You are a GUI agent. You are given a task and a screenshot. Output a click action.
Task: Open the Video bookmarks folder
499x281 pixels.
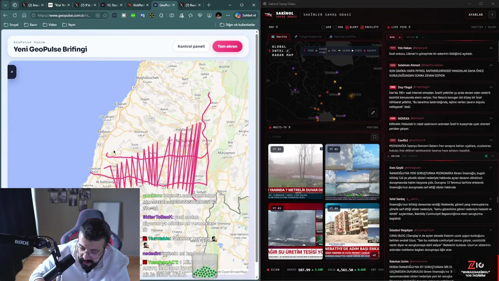pos(50,25)
